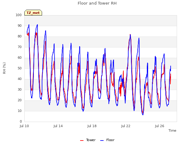Click the 60 y-axis tick label
Image resolution: width=195 pixels, height=146 pixels.
point(19,58)
